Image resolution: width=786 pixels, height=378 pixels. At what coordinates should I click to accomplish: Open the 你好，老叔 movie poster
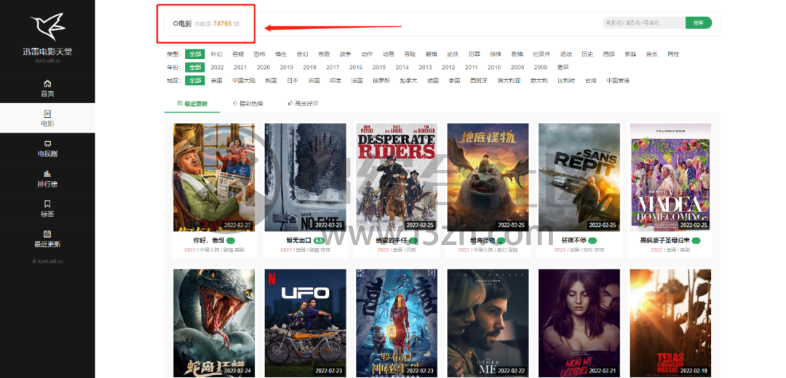click(214, 177)
